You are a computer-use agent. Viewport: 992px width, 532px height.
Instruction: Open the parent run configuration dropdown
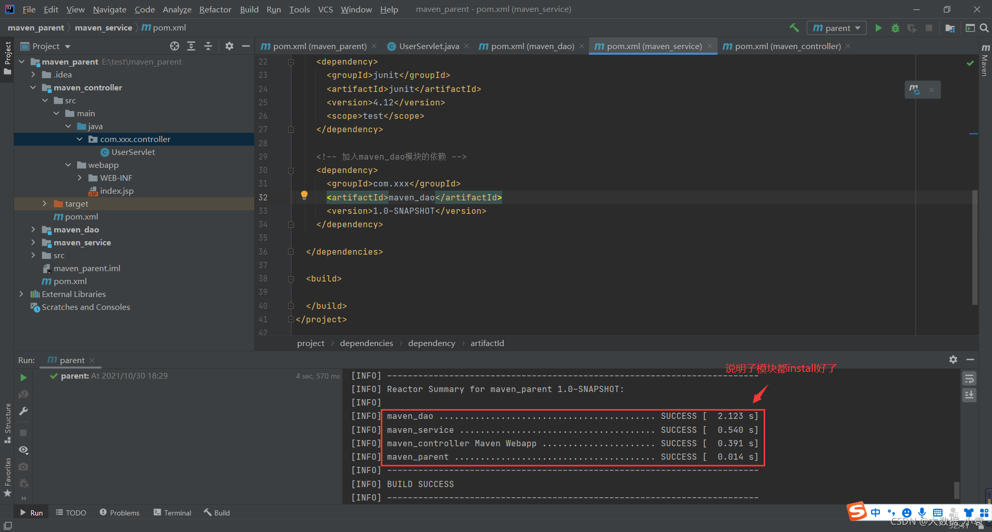click(x=836, y=28)
